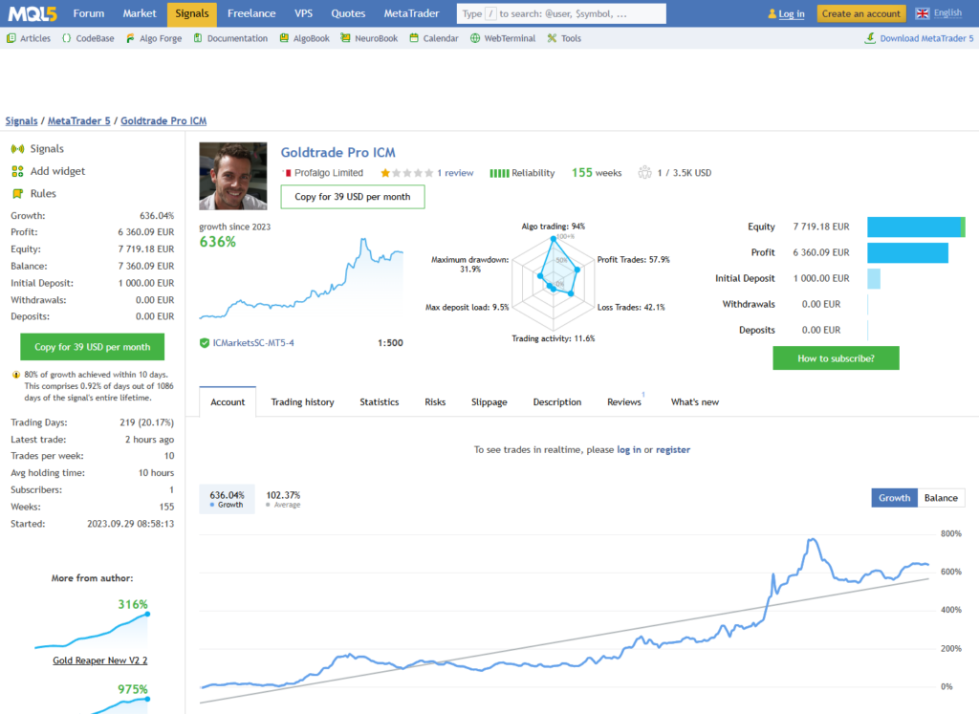
Task: Click How to subscribe button
Action: [836, 358]
